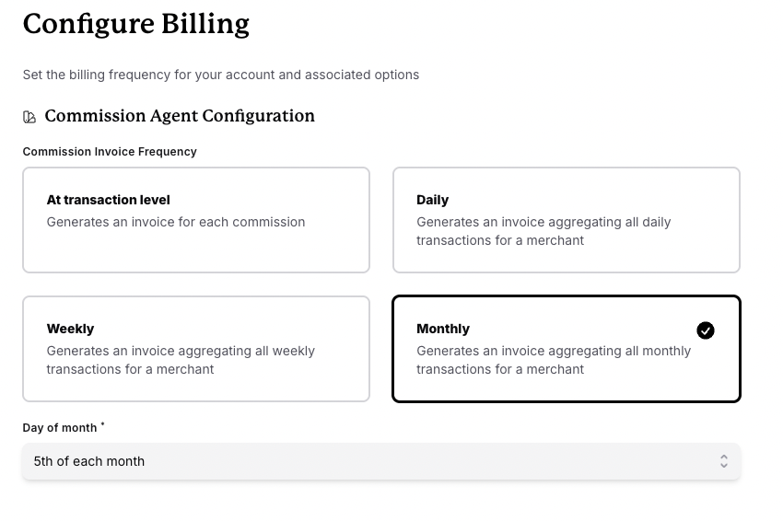Click the billing frequency description subtitle
Viewport: 783px width, 521px height.
click(220, 75)
